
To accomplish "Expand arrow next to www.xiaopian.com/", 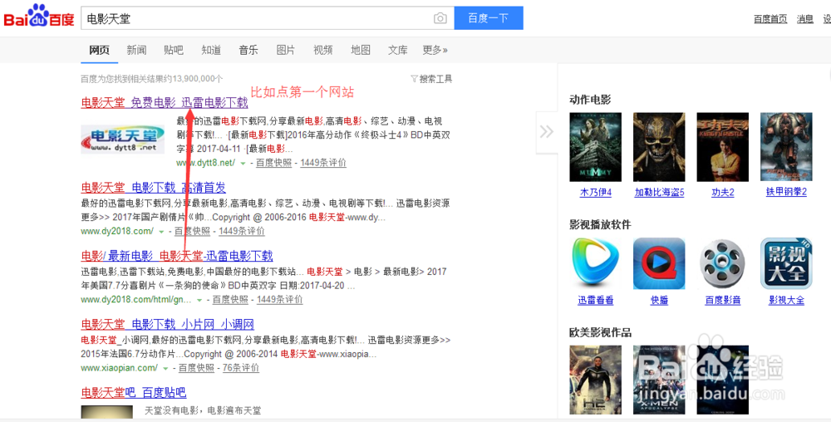I will coord(166,369).
